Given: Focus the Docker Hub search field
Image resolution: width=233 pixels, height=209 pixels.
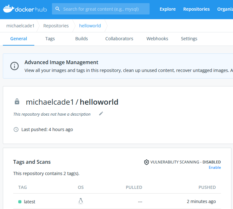Looking at the screenshot, I should 104,9.
